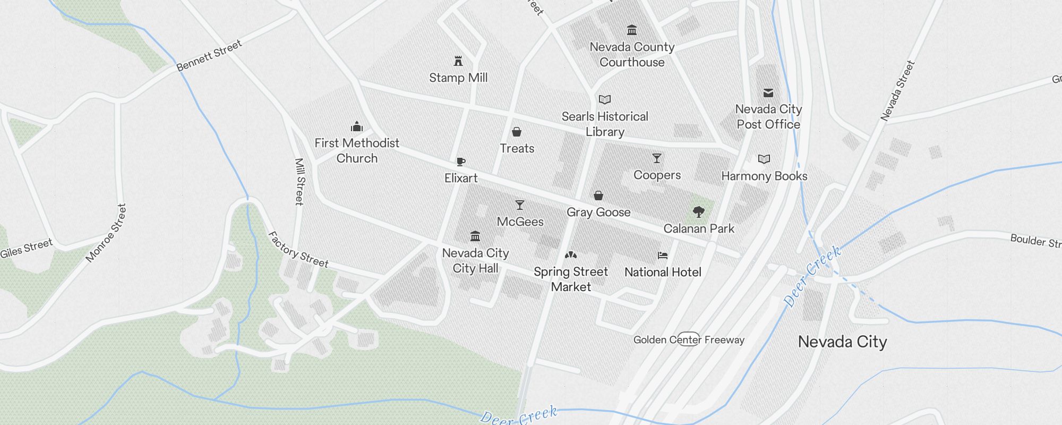The width and height of the screenshot is (1062, 425).
Task: Select the Coopers cocktail glass icon
Action: click(x=657, y=158)
